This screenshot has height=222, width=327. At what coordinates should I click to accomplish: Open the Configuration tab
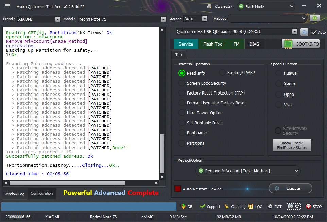coord(42,194)
